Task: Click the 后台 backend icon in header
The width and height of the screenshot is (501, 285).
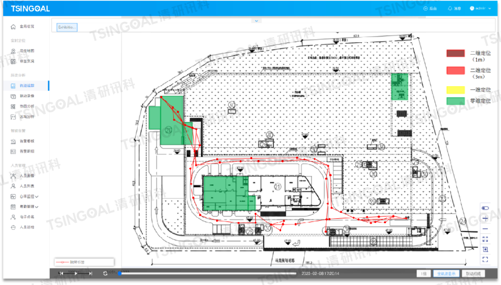Action: point(430,8)
